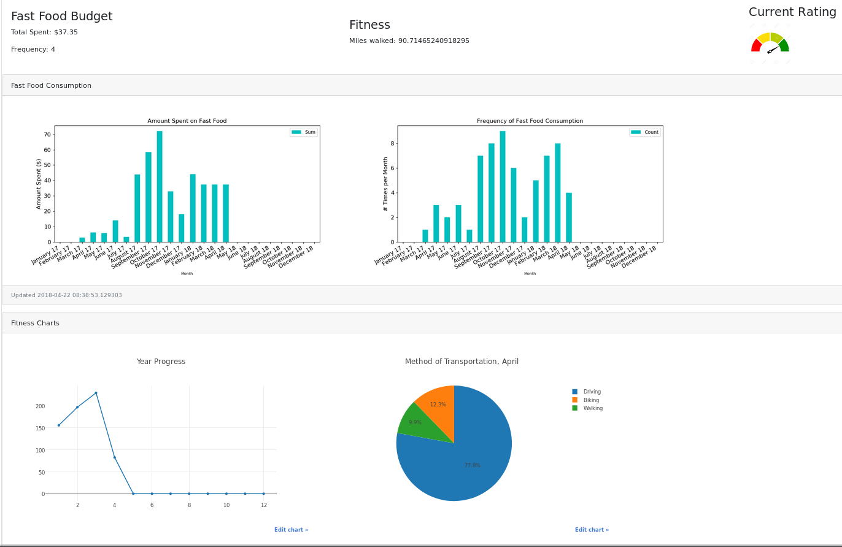The height and width of the screenshot is (547, 842).
Task: Click the Current Rating gauge icon
Action: [770, 43]
